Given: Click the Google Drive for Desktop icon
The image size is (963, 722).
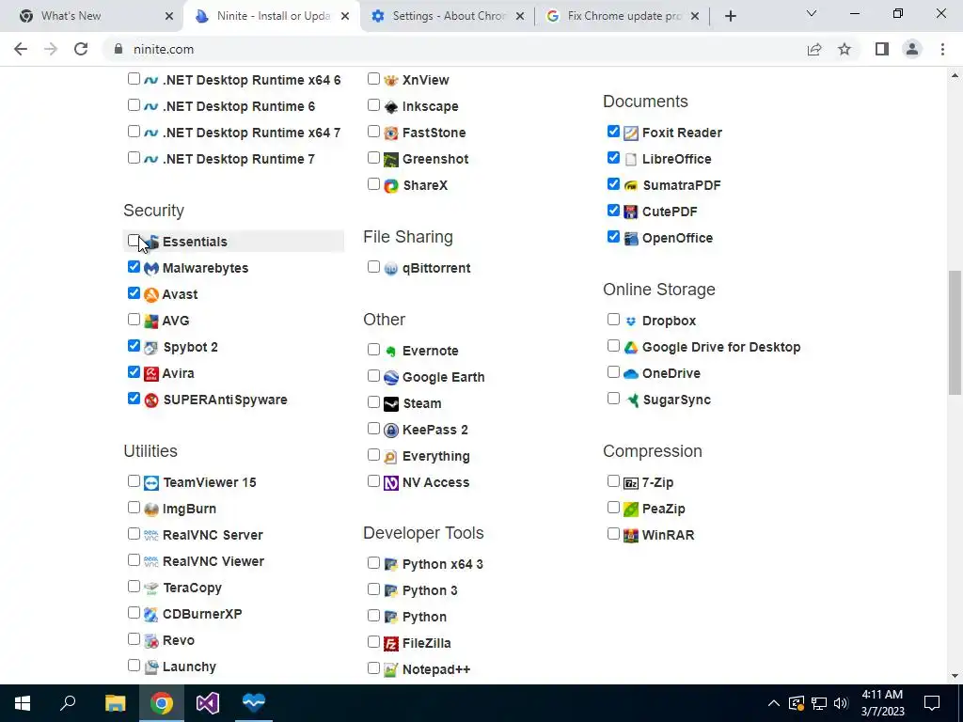Looking at the screenshot, I should [x=631, y=348].
